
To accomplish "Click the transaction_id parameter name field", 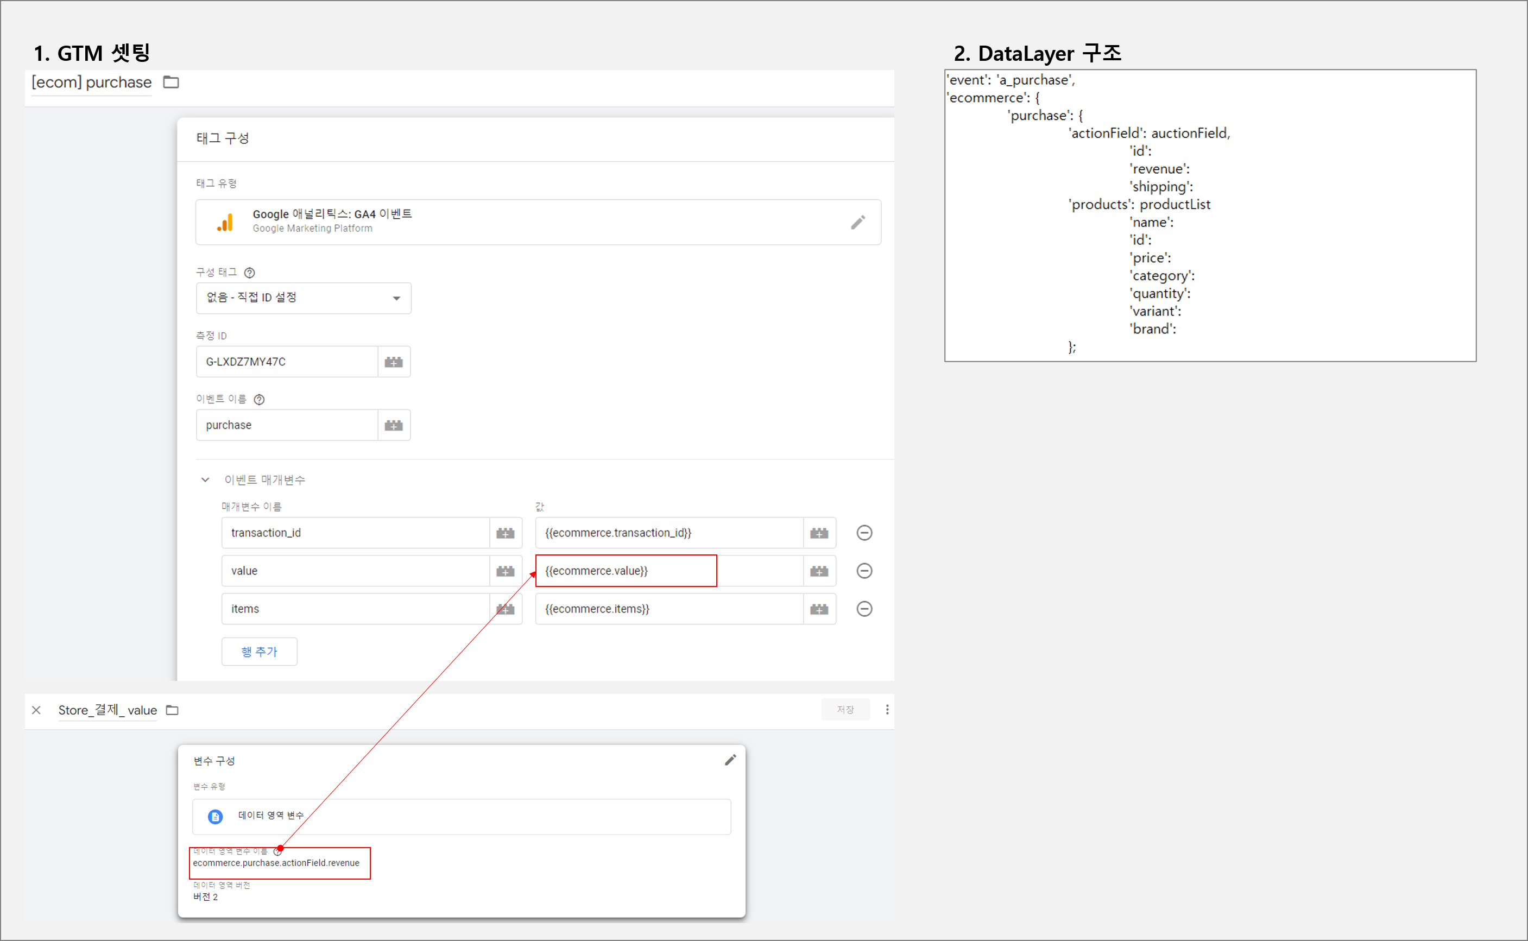I will 355,533.
